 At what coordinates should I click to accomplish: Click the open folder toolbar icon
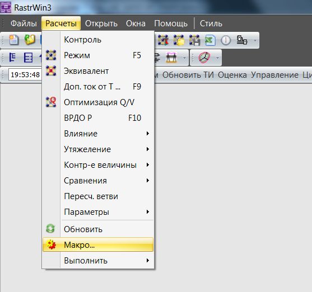click(30, 40)
